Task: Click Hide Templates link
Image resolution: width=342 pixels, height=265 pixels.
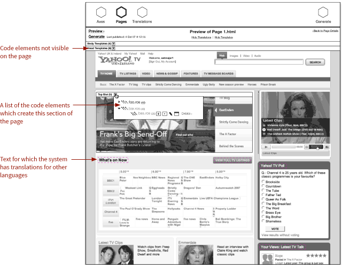Action: tap(224, 37)
